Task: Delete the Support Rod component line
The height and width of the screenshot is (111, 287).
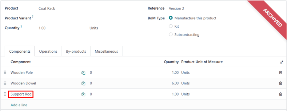Action: point(280,94)
